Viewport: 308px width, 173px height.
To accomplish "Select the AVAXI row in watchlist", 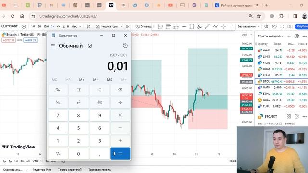I will click(x=281, y=50).
